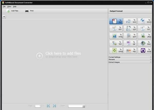The image size is (154, 110).
Task: Click the Zoom slider control
Action: click(x=76, y=106)
